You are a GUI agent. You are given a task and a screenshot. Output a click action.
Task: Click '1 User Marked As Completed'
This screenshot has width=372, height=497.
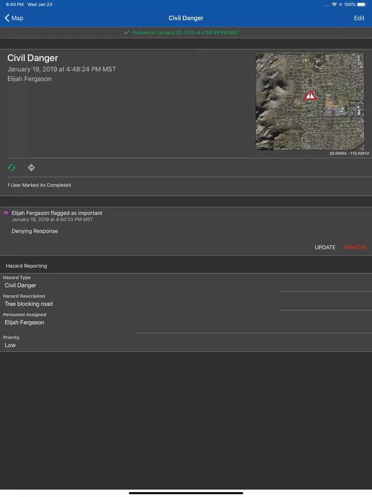(39, 185)
